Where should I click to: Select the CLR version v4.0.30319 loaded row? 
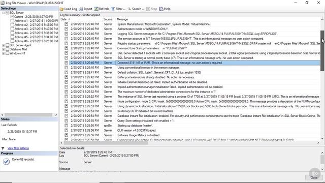click(x=189, y=130)
